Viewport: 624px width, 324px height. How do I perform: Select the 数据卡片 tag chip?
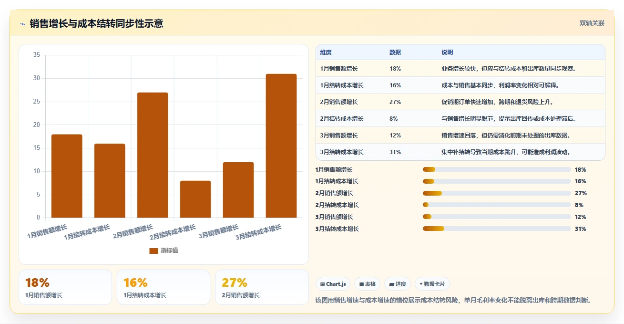(432, 284)
